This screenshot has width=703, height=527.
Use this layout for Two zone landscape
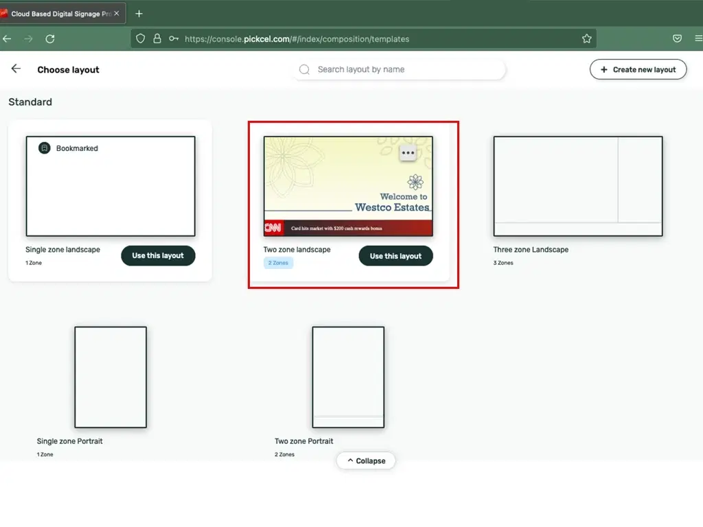(395, 255)
